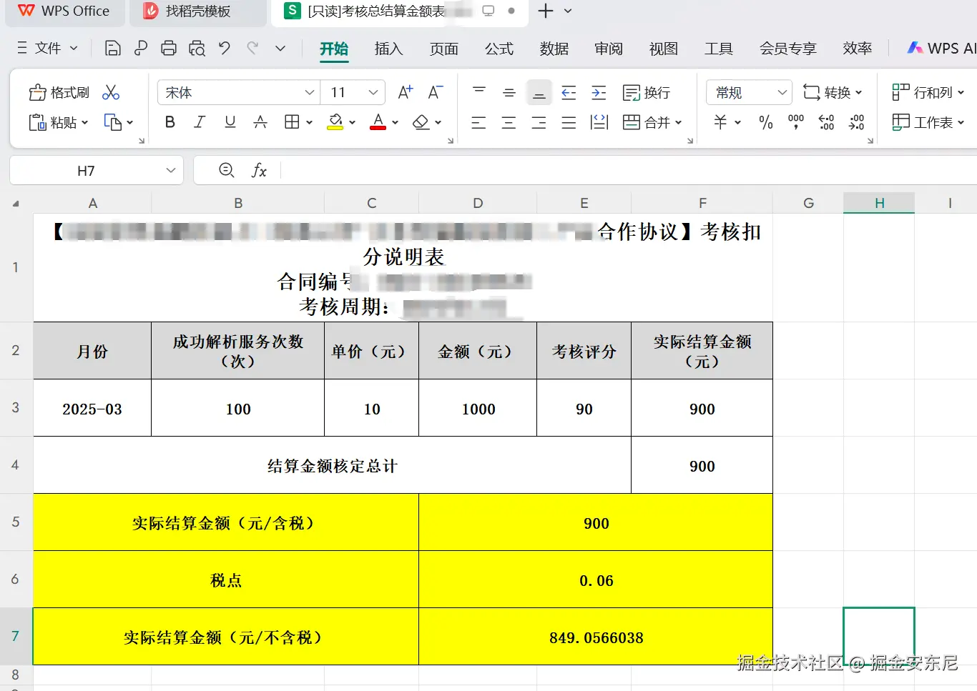Click the Copy icon
Screen dimensions: 977x691
(x=113, y=122)
